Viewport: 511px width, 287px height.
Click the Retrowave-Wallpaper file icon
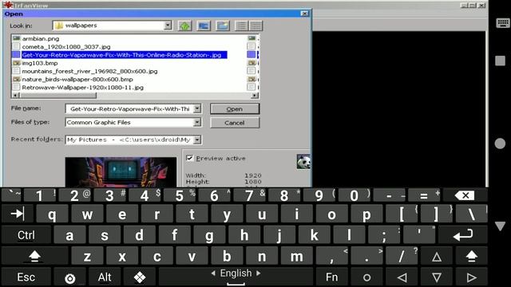(16, 87)
